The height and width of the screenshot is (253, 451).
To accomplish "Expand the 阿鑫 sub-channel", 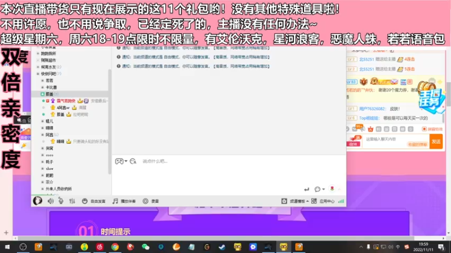I will [42, 134].
